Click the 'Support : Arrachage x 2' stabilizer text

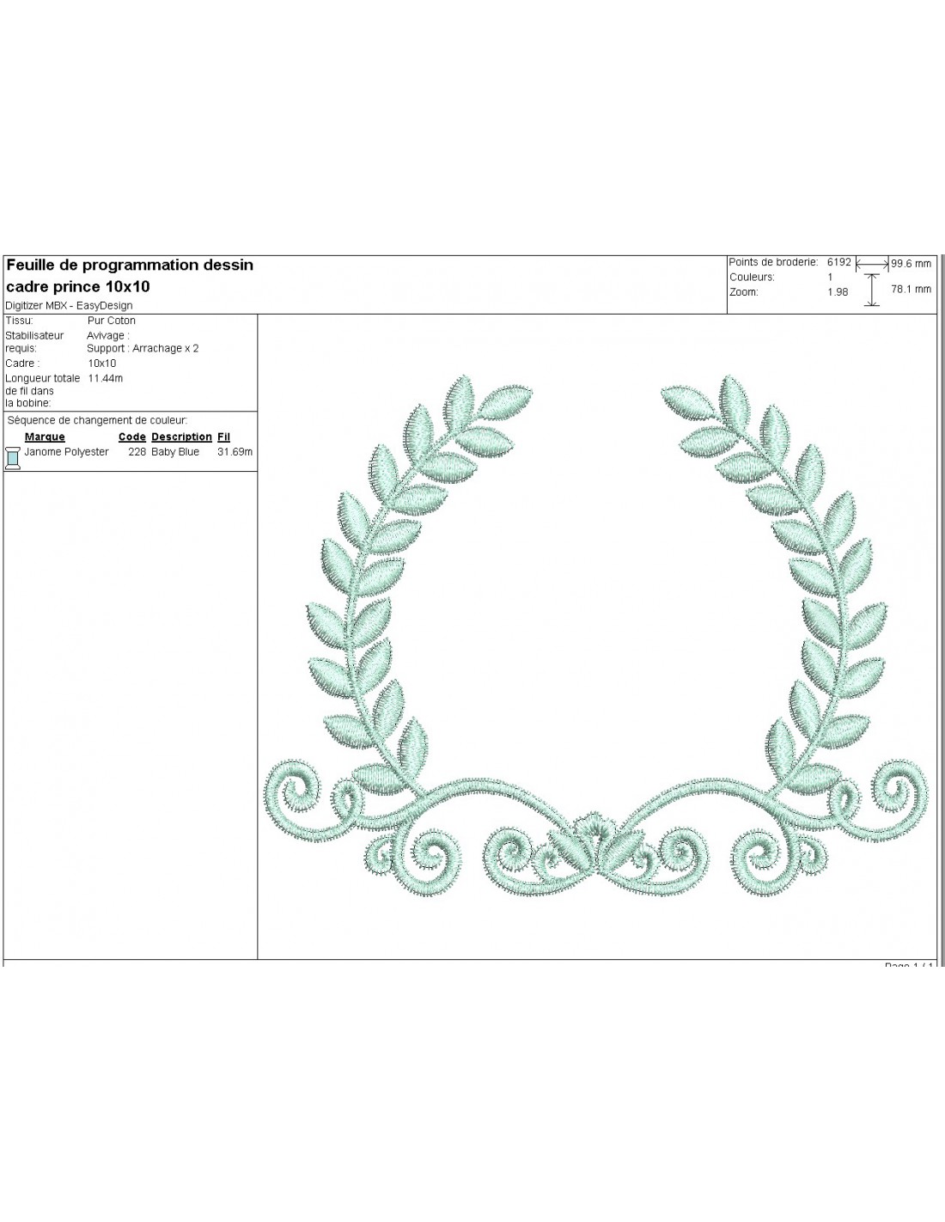pyautogui.click(x=143, y=348)
